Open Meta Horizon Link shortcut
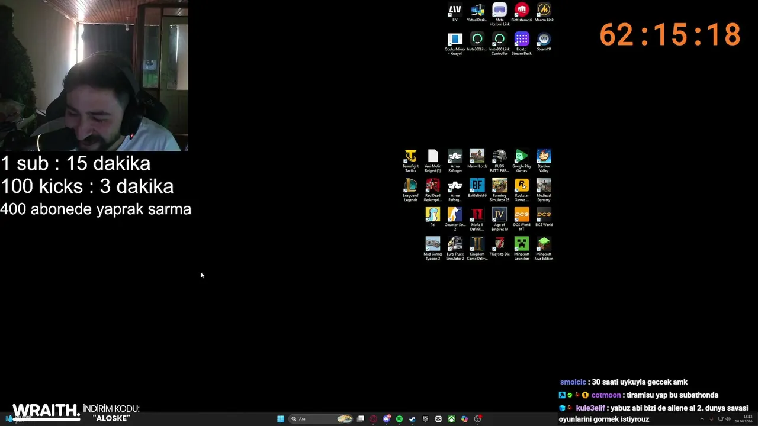Screen dimensions: 758x426 [x=499, y=15]
